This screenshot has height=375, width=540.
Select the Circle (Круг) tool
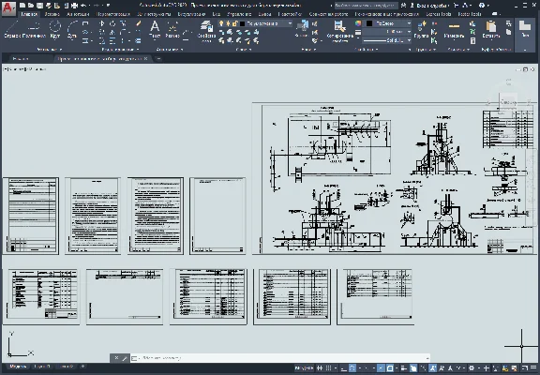55,29
